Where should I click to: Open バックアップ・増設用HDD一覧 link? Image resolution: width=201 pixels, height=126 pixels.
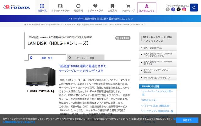(158, 111)
